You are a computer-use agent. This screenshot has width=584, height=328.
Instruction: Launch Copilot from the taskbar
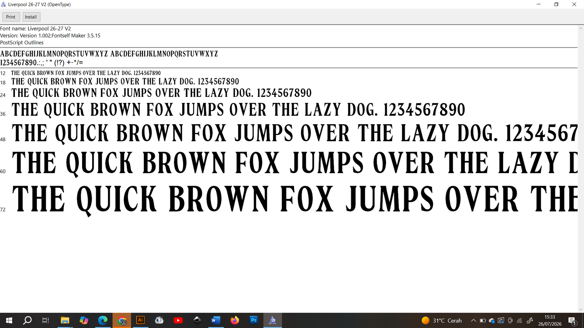(84, 320)
